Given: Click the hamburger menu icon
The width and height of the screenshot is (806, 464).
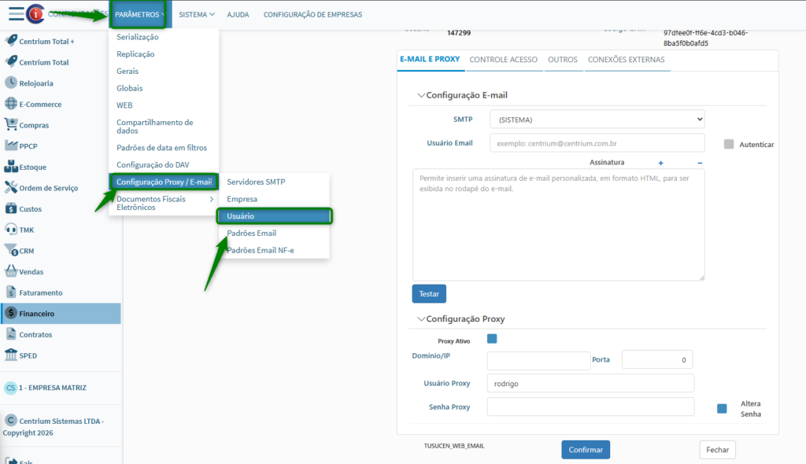Looking at the screenshot, I should click(16, 13).
